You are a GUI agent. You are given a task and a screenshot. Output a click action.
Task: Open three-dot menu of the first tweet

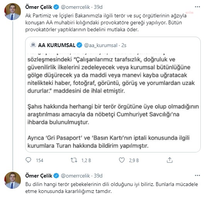click(x=197, y=7)
